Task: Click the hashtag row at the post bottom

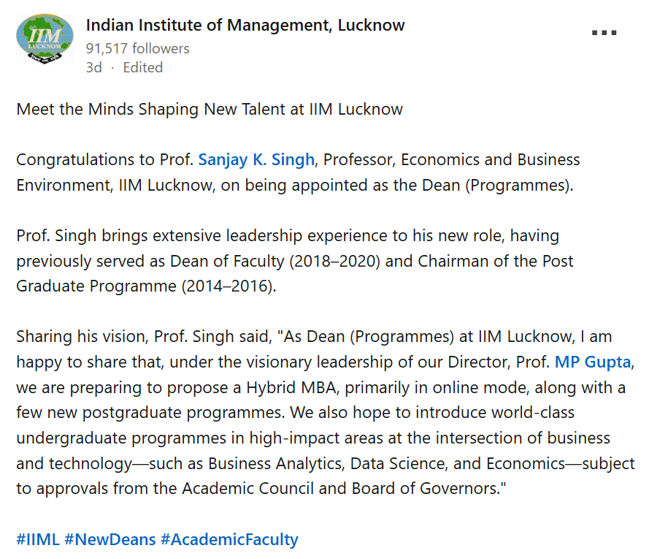Action: click(157, 539)
